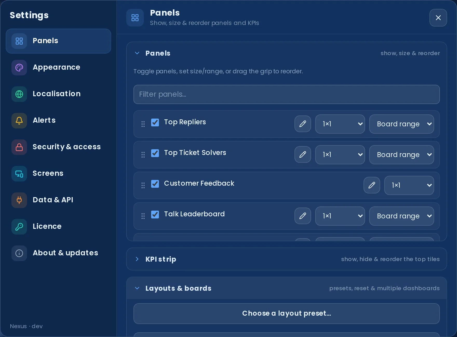Open Security & access settings
Viewport: 457px width, 337px height.
[x=58, y=147]
